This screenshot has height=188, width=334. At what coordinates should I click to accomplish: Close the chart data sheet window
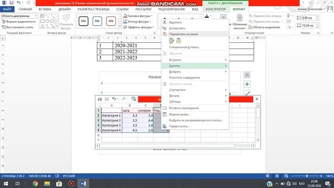click(x=257, y=99)
